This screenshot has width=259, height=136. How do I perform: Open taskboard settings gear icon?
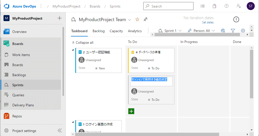[243, 31]
